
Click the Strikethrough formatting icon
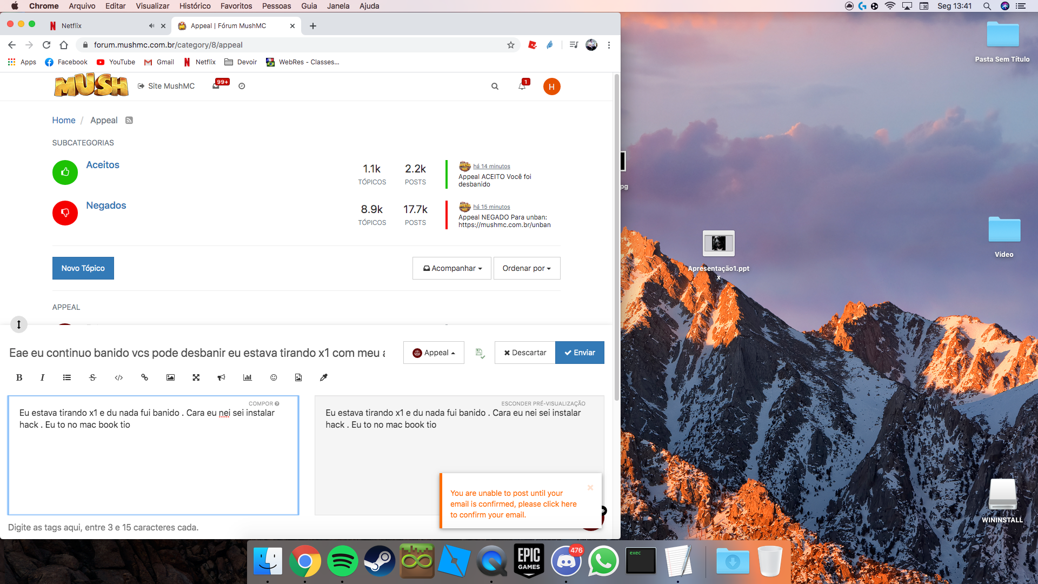[94, 377]
